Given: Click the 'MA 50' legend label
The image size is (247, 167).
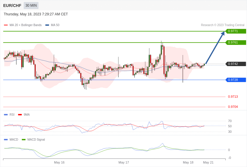Looking at the screenshot, I should (55, 25).
